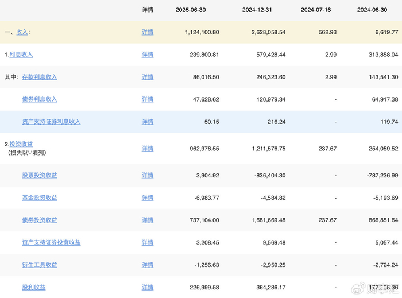Click the 基金投资收益 link
The width and height of the screenshot is (402, 298).
click(x=40, y=198)
